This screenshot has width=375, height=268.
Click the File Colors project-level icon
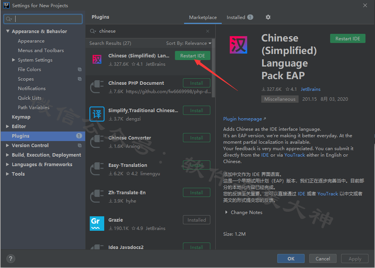pyautogui.click(x=79, y=69)
